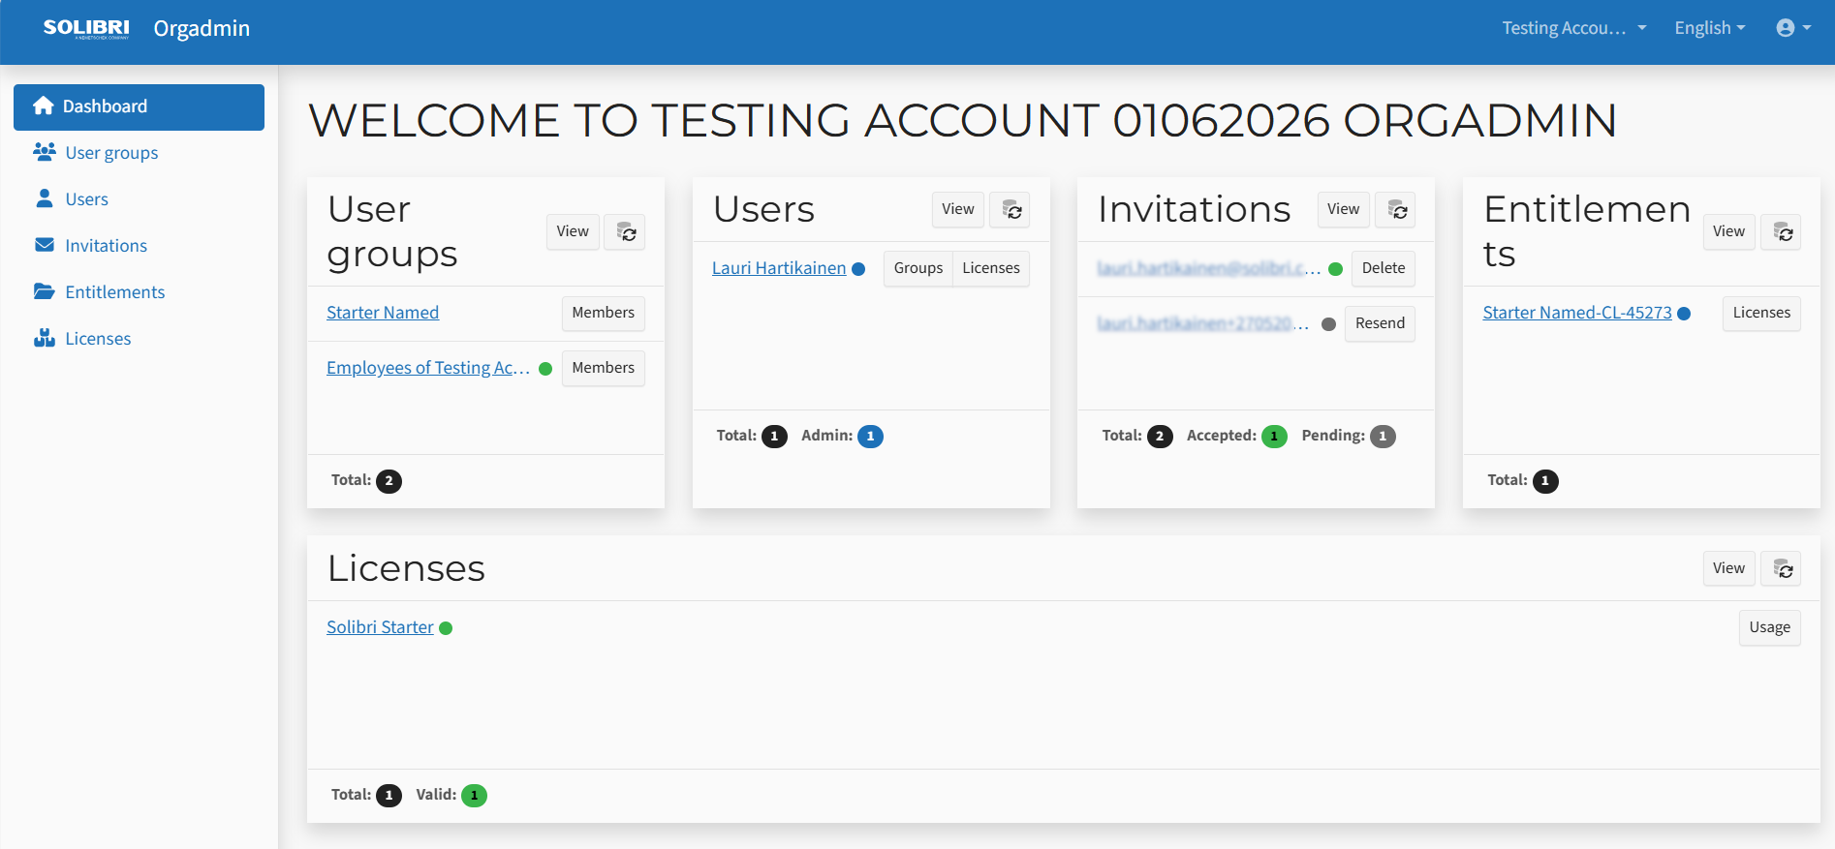Click the Users person icon in sidebar
This screenshot has height=849, width=1835.
[x=44, y=198]
